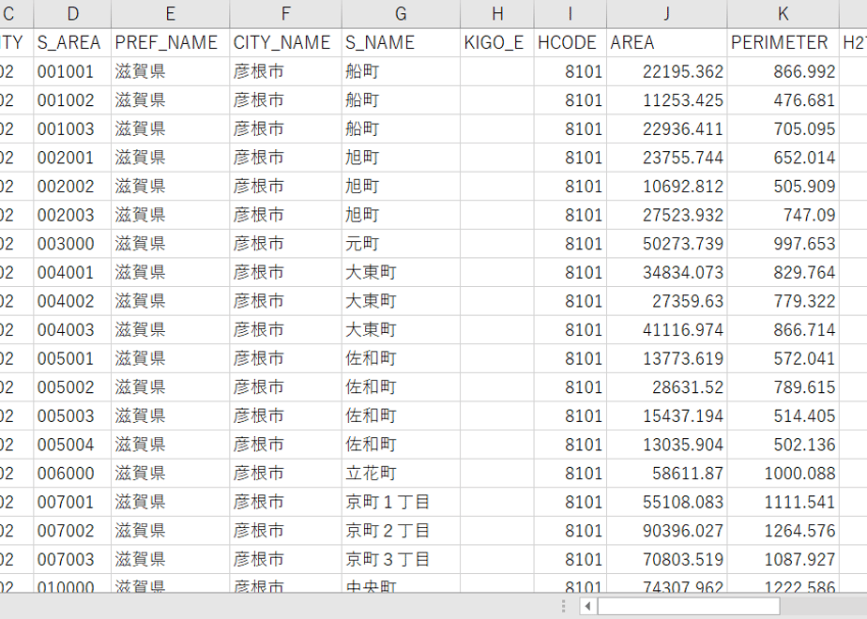Viewport: 867px width, 619px height.
Task: Select 彦根市 cell in row 005003
Action: point(286,416)
